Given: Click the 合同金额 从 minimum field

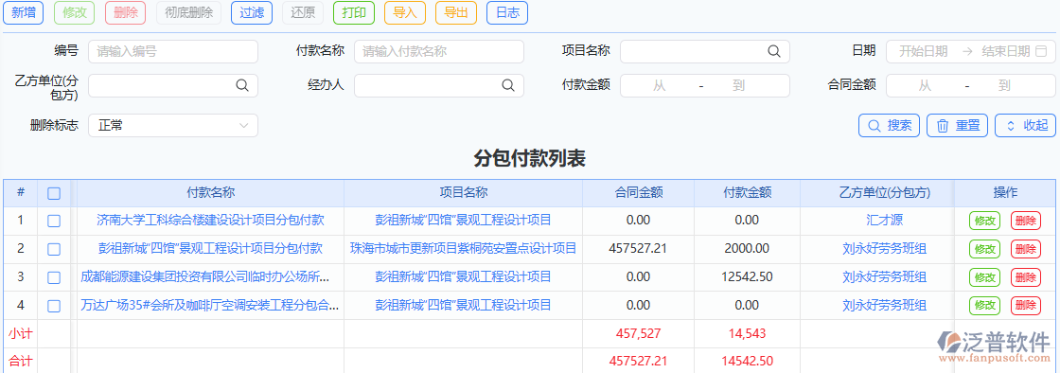Looking at the screenshot, I should click(925, 86).
